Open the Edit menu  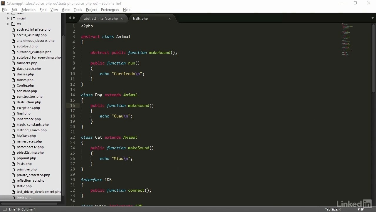pos(14,10)
